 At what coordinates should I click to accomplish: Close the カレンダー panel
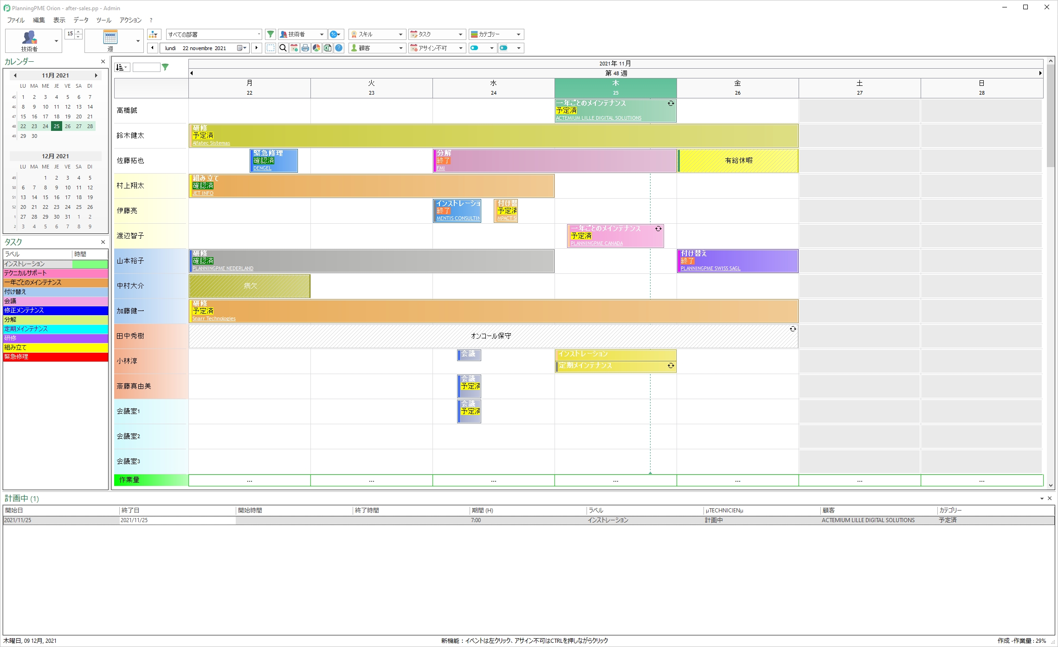103,61
